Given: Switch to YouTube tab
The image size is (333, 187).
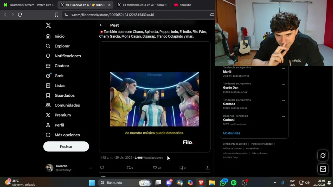Looking at the screenshot, I should 183,5.
